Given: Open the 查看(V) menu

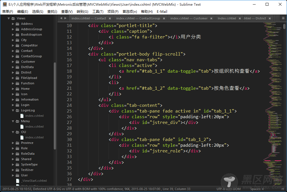Looking at the screenshot, I should tap(67, 11).
